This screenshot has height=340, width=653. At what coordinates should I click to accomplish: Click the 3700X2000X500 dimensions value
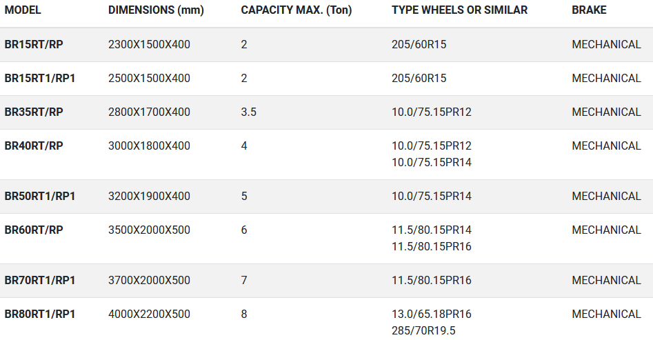tap(149, 281)
